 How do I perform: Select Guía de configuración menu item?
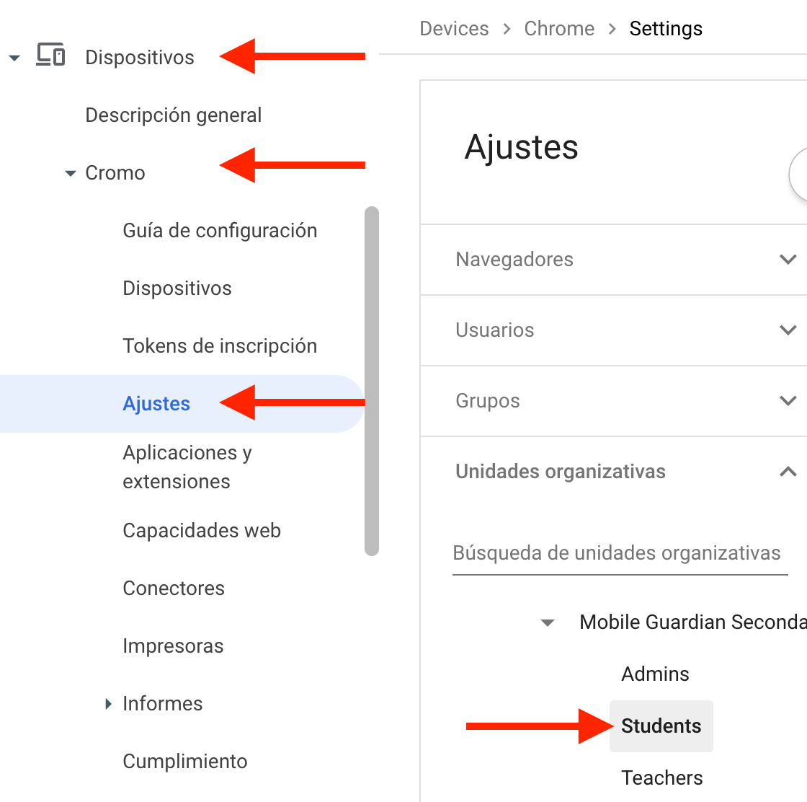(x=220, y=231)
